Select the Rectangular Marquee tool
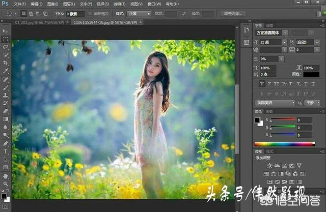This screenshot has height=212, width=326. [5, 39]
